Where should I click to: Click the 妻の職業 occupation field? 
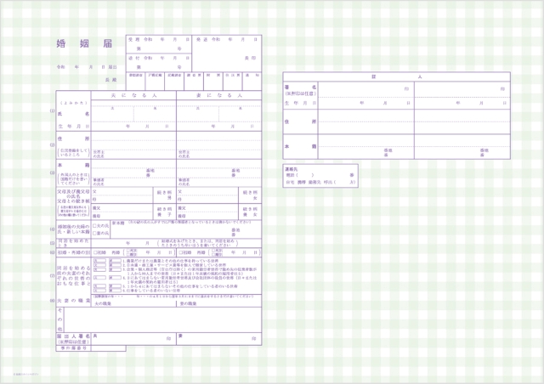[x=219, y=303]
